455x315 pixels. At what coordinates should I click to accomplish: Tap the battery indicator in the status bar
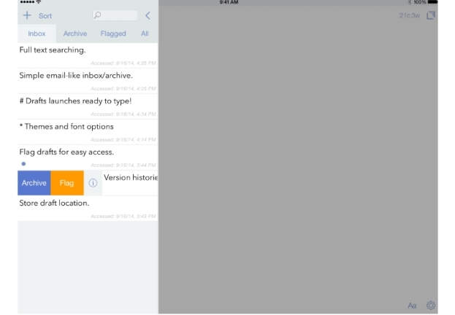432,2
